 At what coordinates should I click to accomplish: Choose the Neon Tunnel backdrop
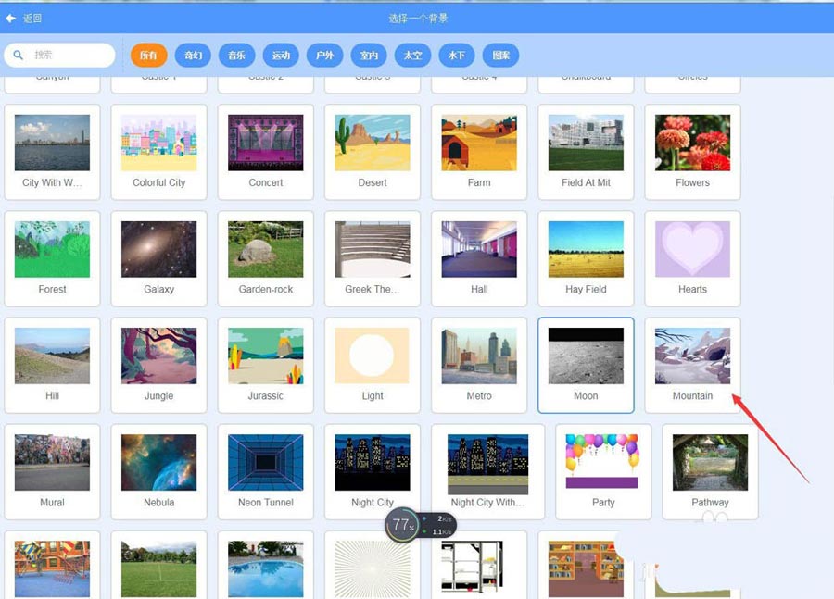(x=265, y=472)
